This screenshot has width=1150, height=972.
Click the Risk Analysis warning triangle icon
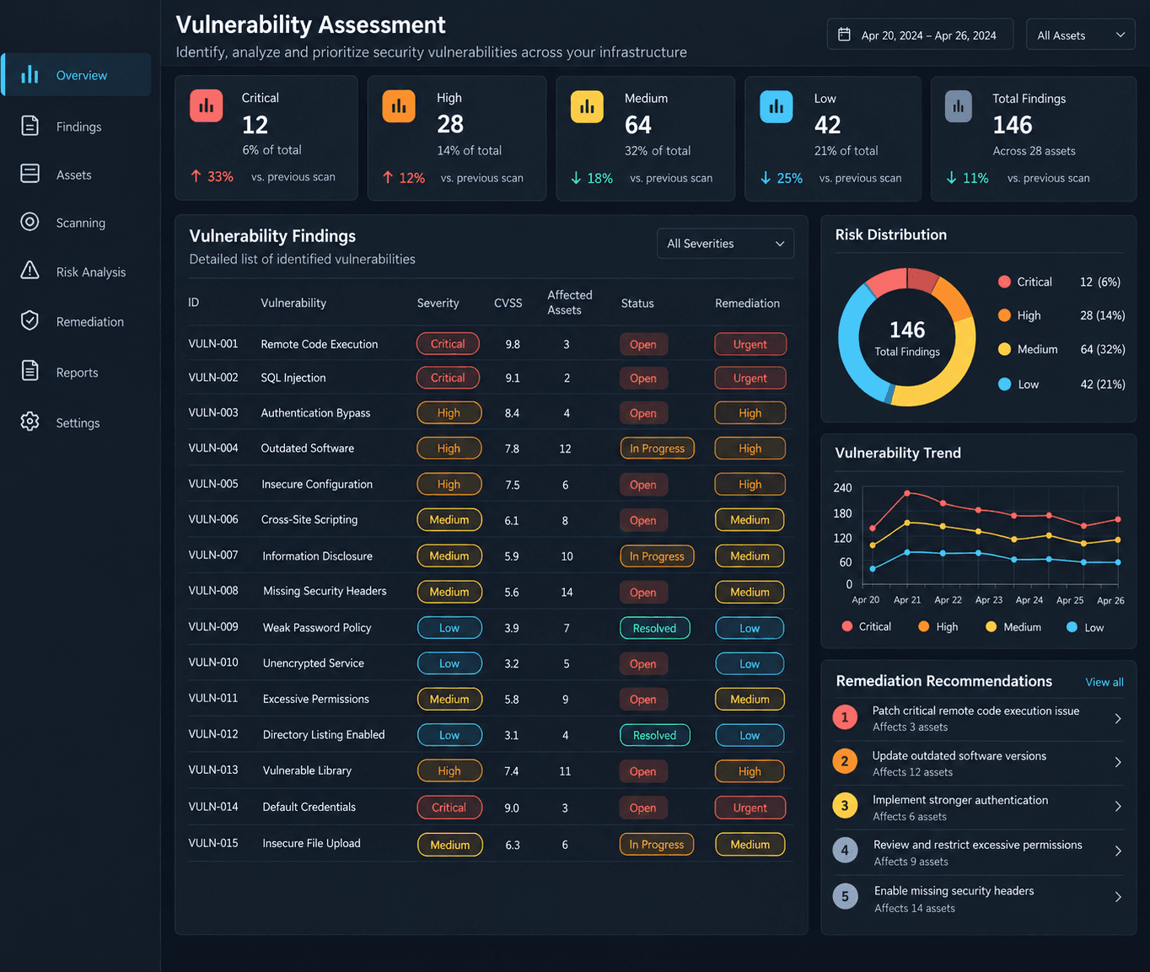click(x=30, y=271)
